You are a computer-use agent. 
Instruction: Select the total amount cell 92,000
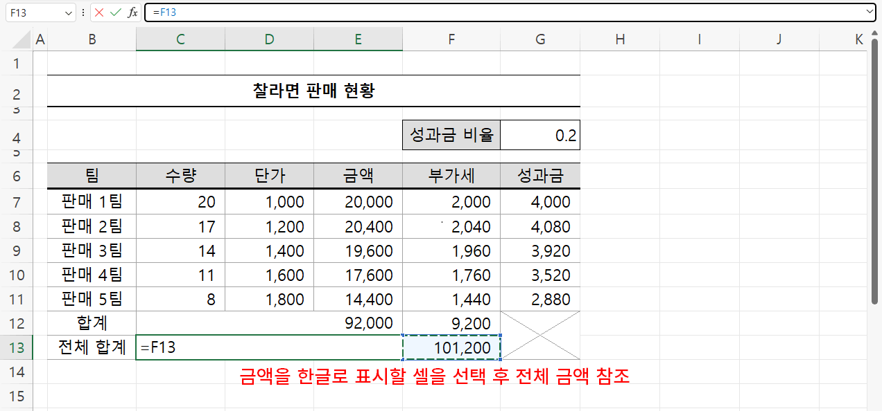269,323
